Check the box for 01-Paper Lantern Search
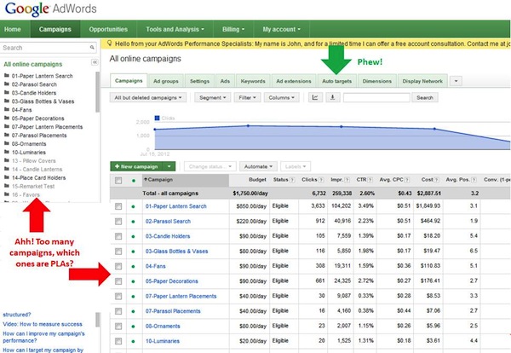This screenshot has width=511, height=353. point(118,207)
